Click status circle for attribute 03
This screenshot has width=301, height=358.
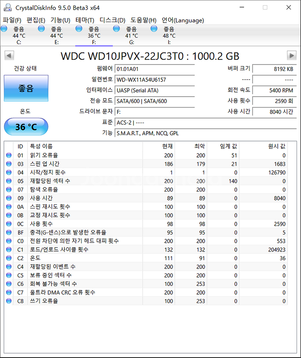[9, 164]
